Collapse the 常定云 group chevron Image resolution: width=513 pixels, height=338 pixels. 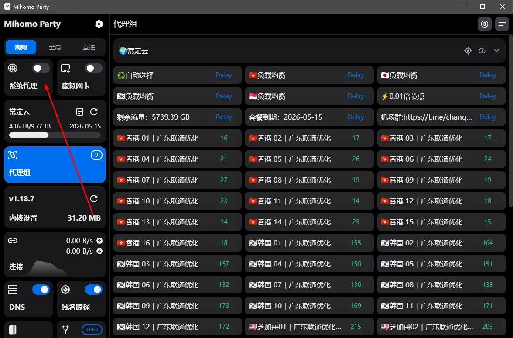(496, 51)
